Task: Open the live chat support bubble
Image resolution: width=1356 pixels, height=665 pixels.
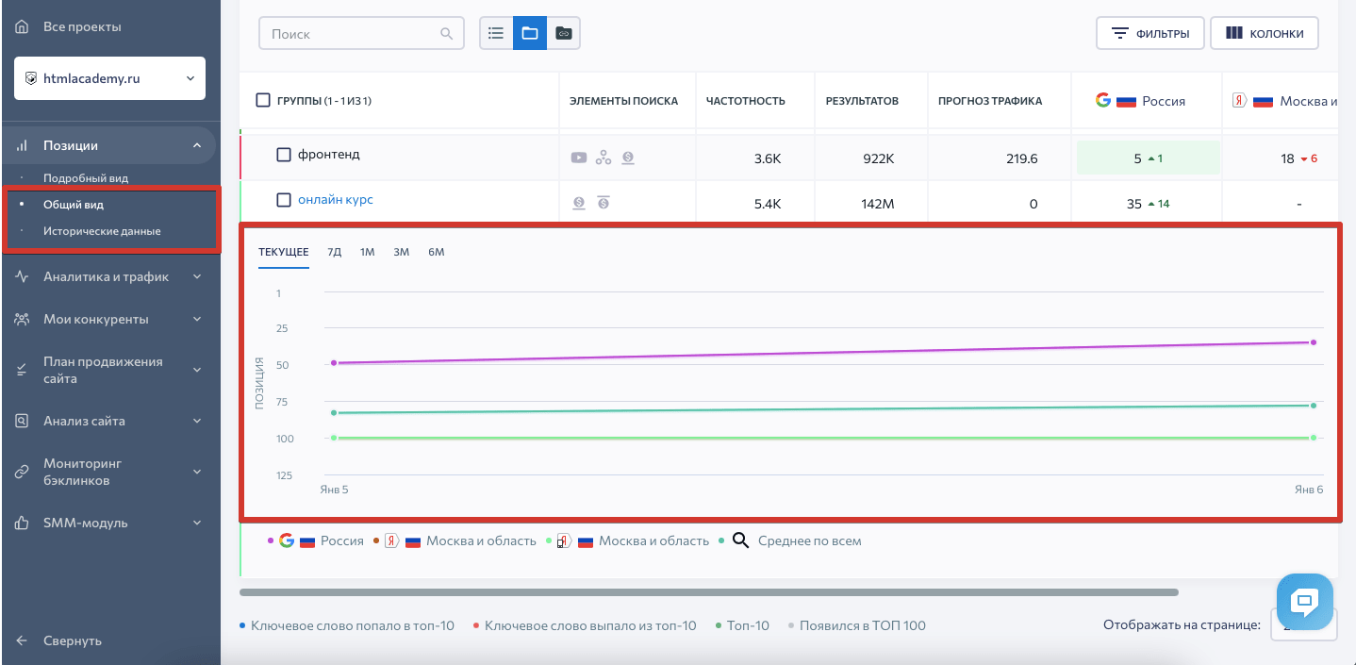Action: click(1305, 601)
